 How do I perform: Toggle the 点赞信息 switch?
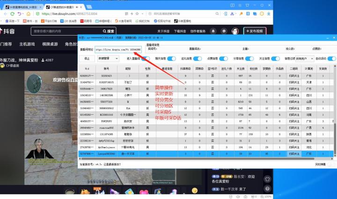224,59
